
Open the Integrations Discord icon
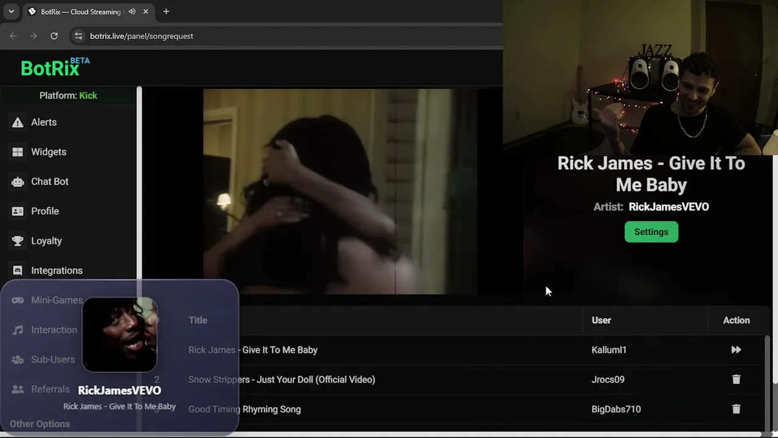click(18, 271)
